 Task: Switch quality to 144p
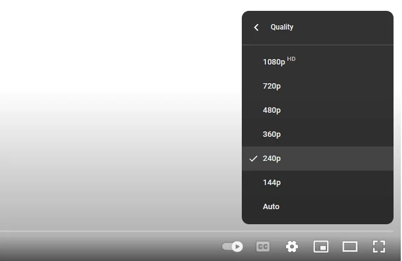(x=271, y=183)
